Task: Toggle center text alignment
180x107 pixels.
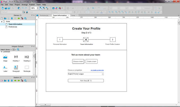Action: point(87,12)
